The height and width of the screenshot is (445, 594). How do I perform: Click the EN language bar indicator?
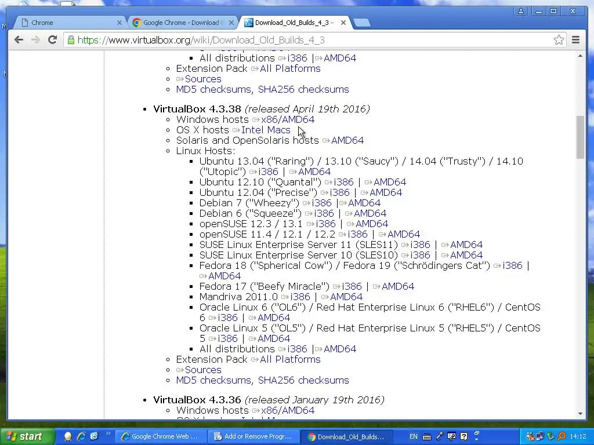pyautogui.click(x=413, y=436)
